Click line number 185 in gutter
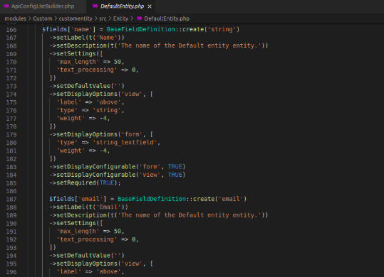Screen dimensions: 384x277 pos(11,183)
